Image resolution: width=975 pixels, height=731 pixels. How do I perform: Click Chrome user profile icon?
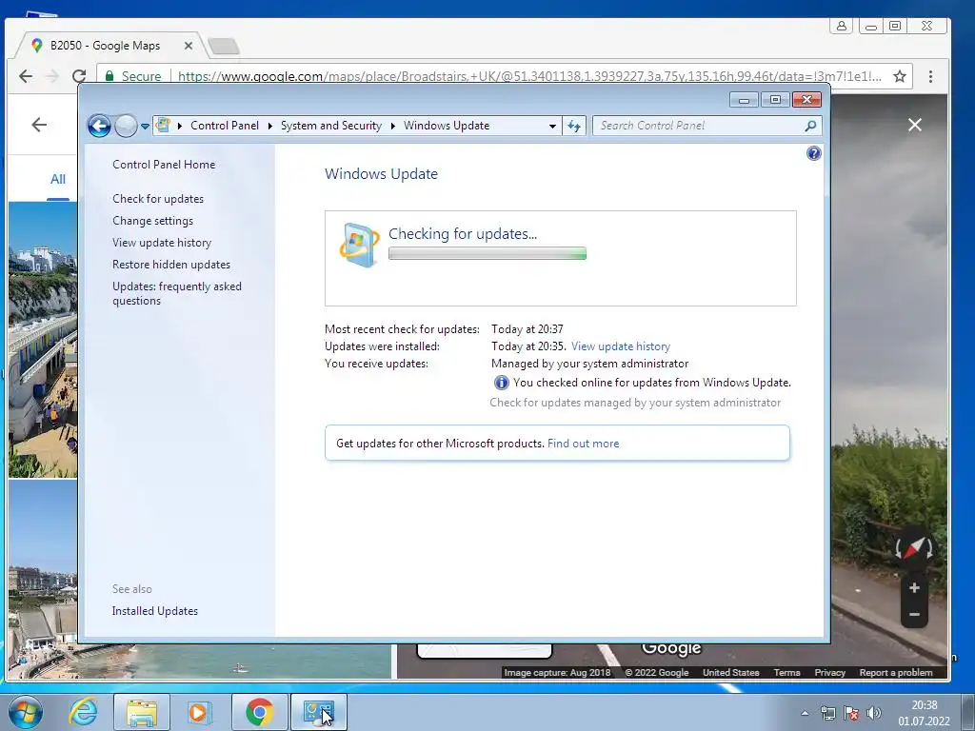[842, 26]
